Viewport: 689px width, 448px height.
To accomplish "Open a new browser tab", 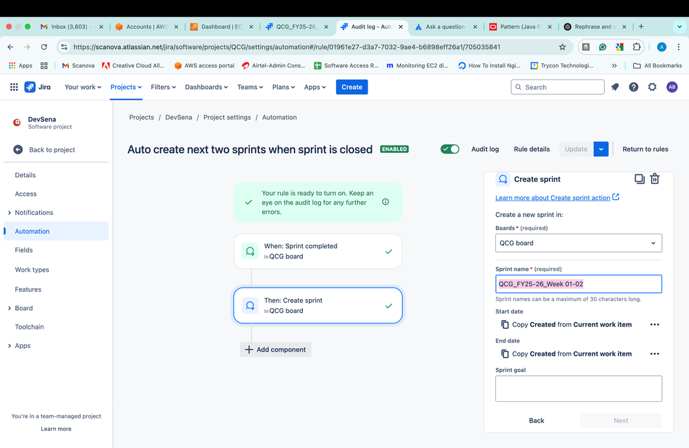I will (641, 27).
